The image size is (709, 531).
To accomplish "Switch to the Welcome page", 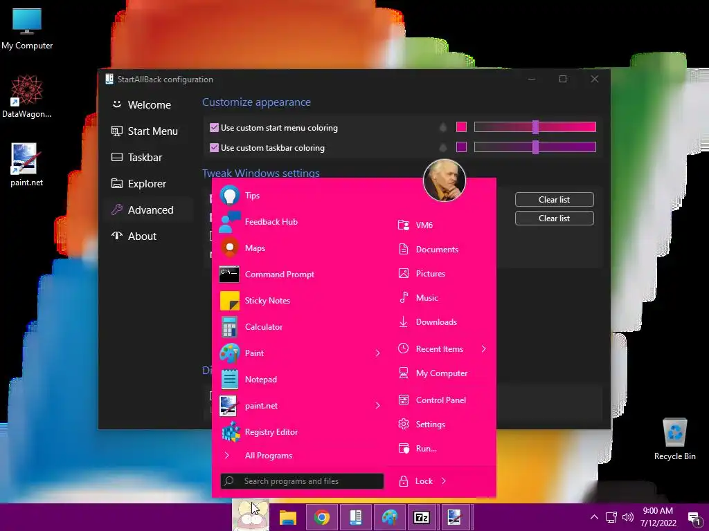I will 148,105.
